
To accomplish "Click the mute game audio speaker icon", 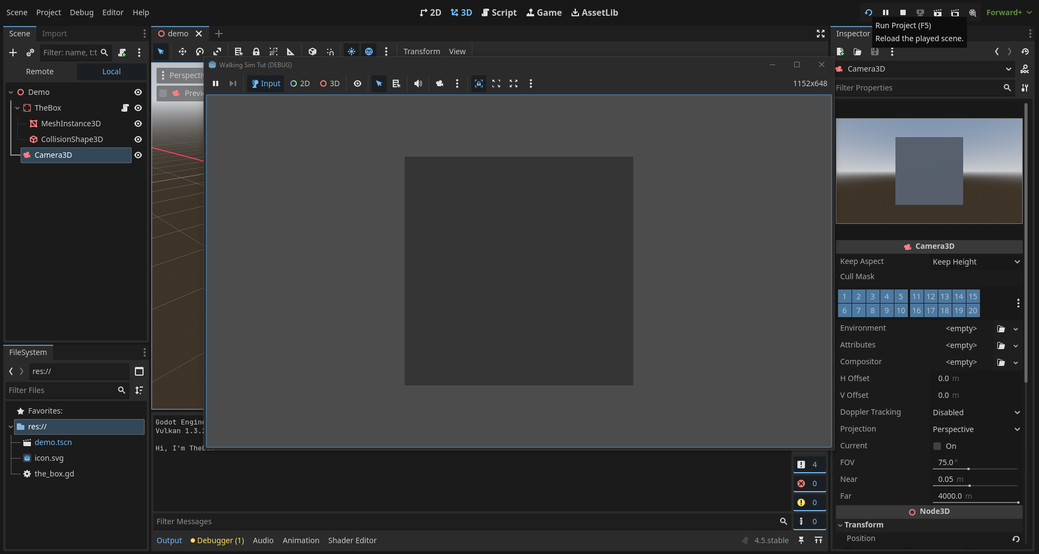I will [x=418, y=83].
